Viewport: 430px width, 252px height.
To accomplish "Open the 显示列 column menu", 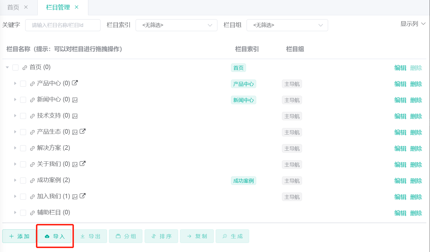I will [x=412, y=24].
